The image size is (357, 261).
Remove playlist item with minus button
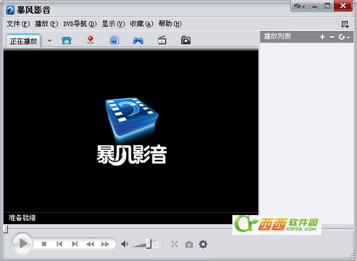(332, 37)
